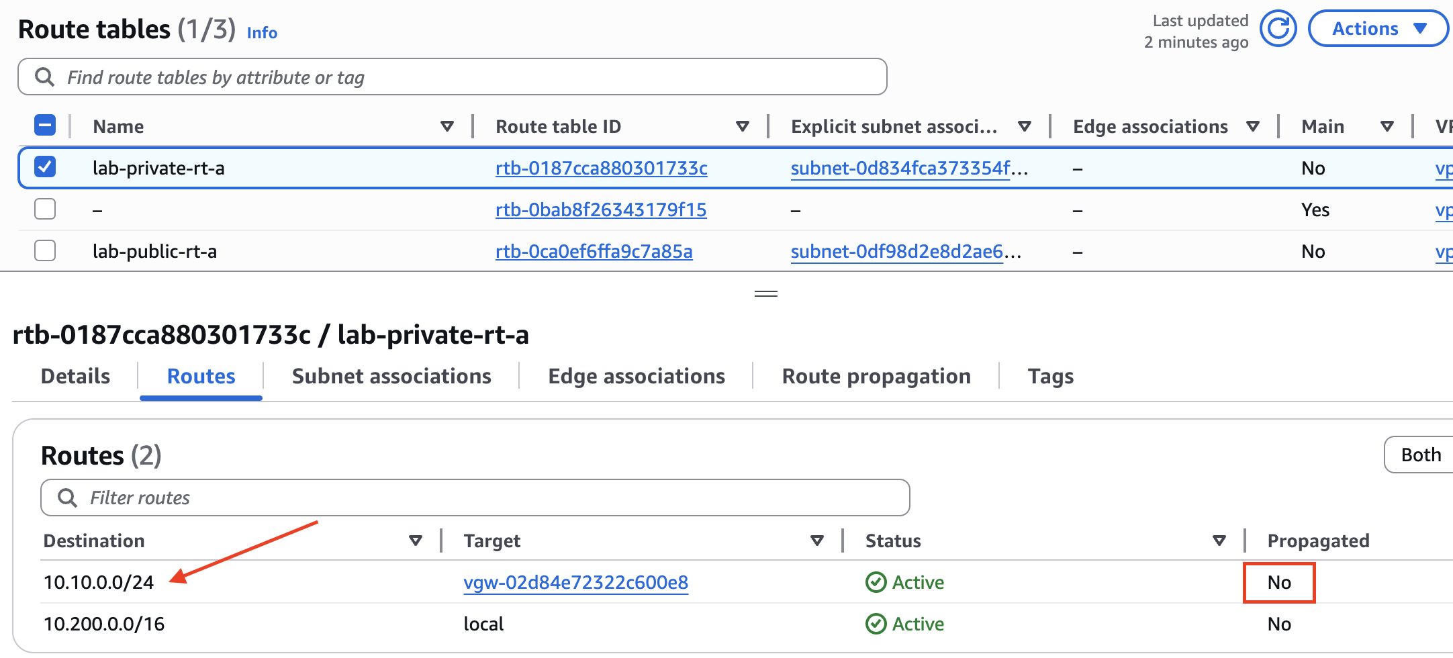Screen dimensions: 1453x658
Task: Sort by Route table ID arrow
Action: (743, 126)
